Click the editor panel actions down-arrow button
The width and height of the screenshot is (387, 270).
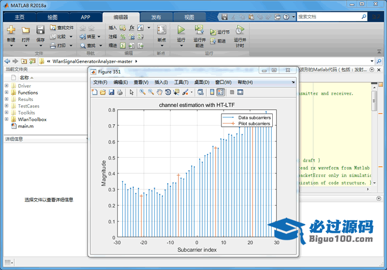[x=372, y=70]
